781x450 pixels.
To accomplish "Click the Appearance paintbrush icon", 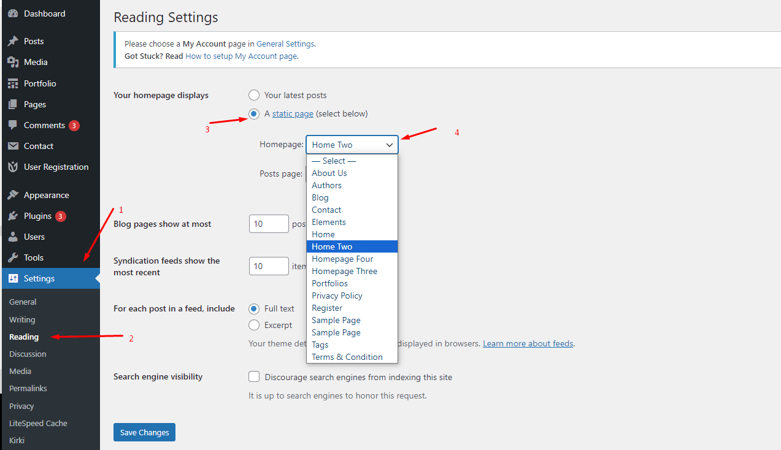I will [13, 195].
